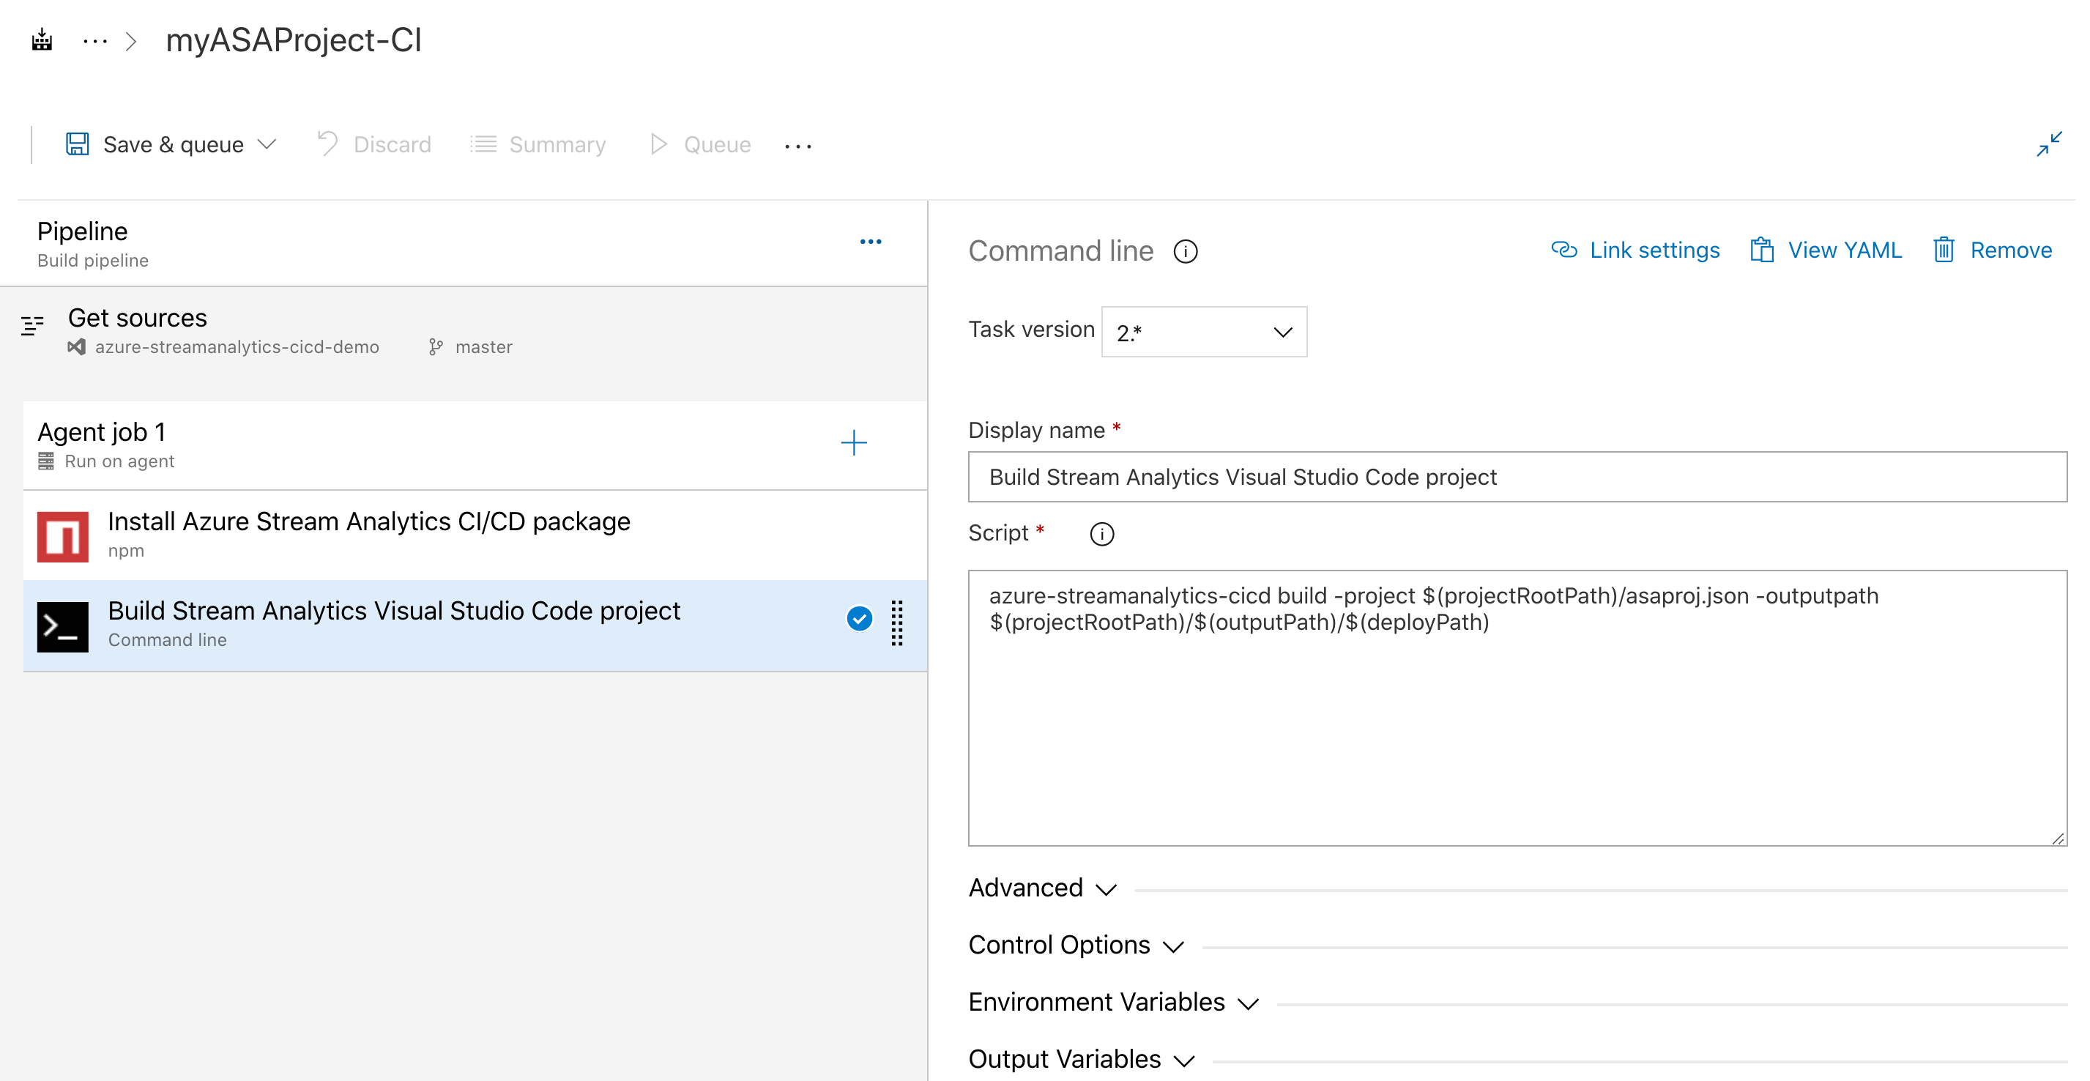This screenshot has width=2090, height=1081.
Task: Click the Remove task icon
Action: coord(1946,250)
